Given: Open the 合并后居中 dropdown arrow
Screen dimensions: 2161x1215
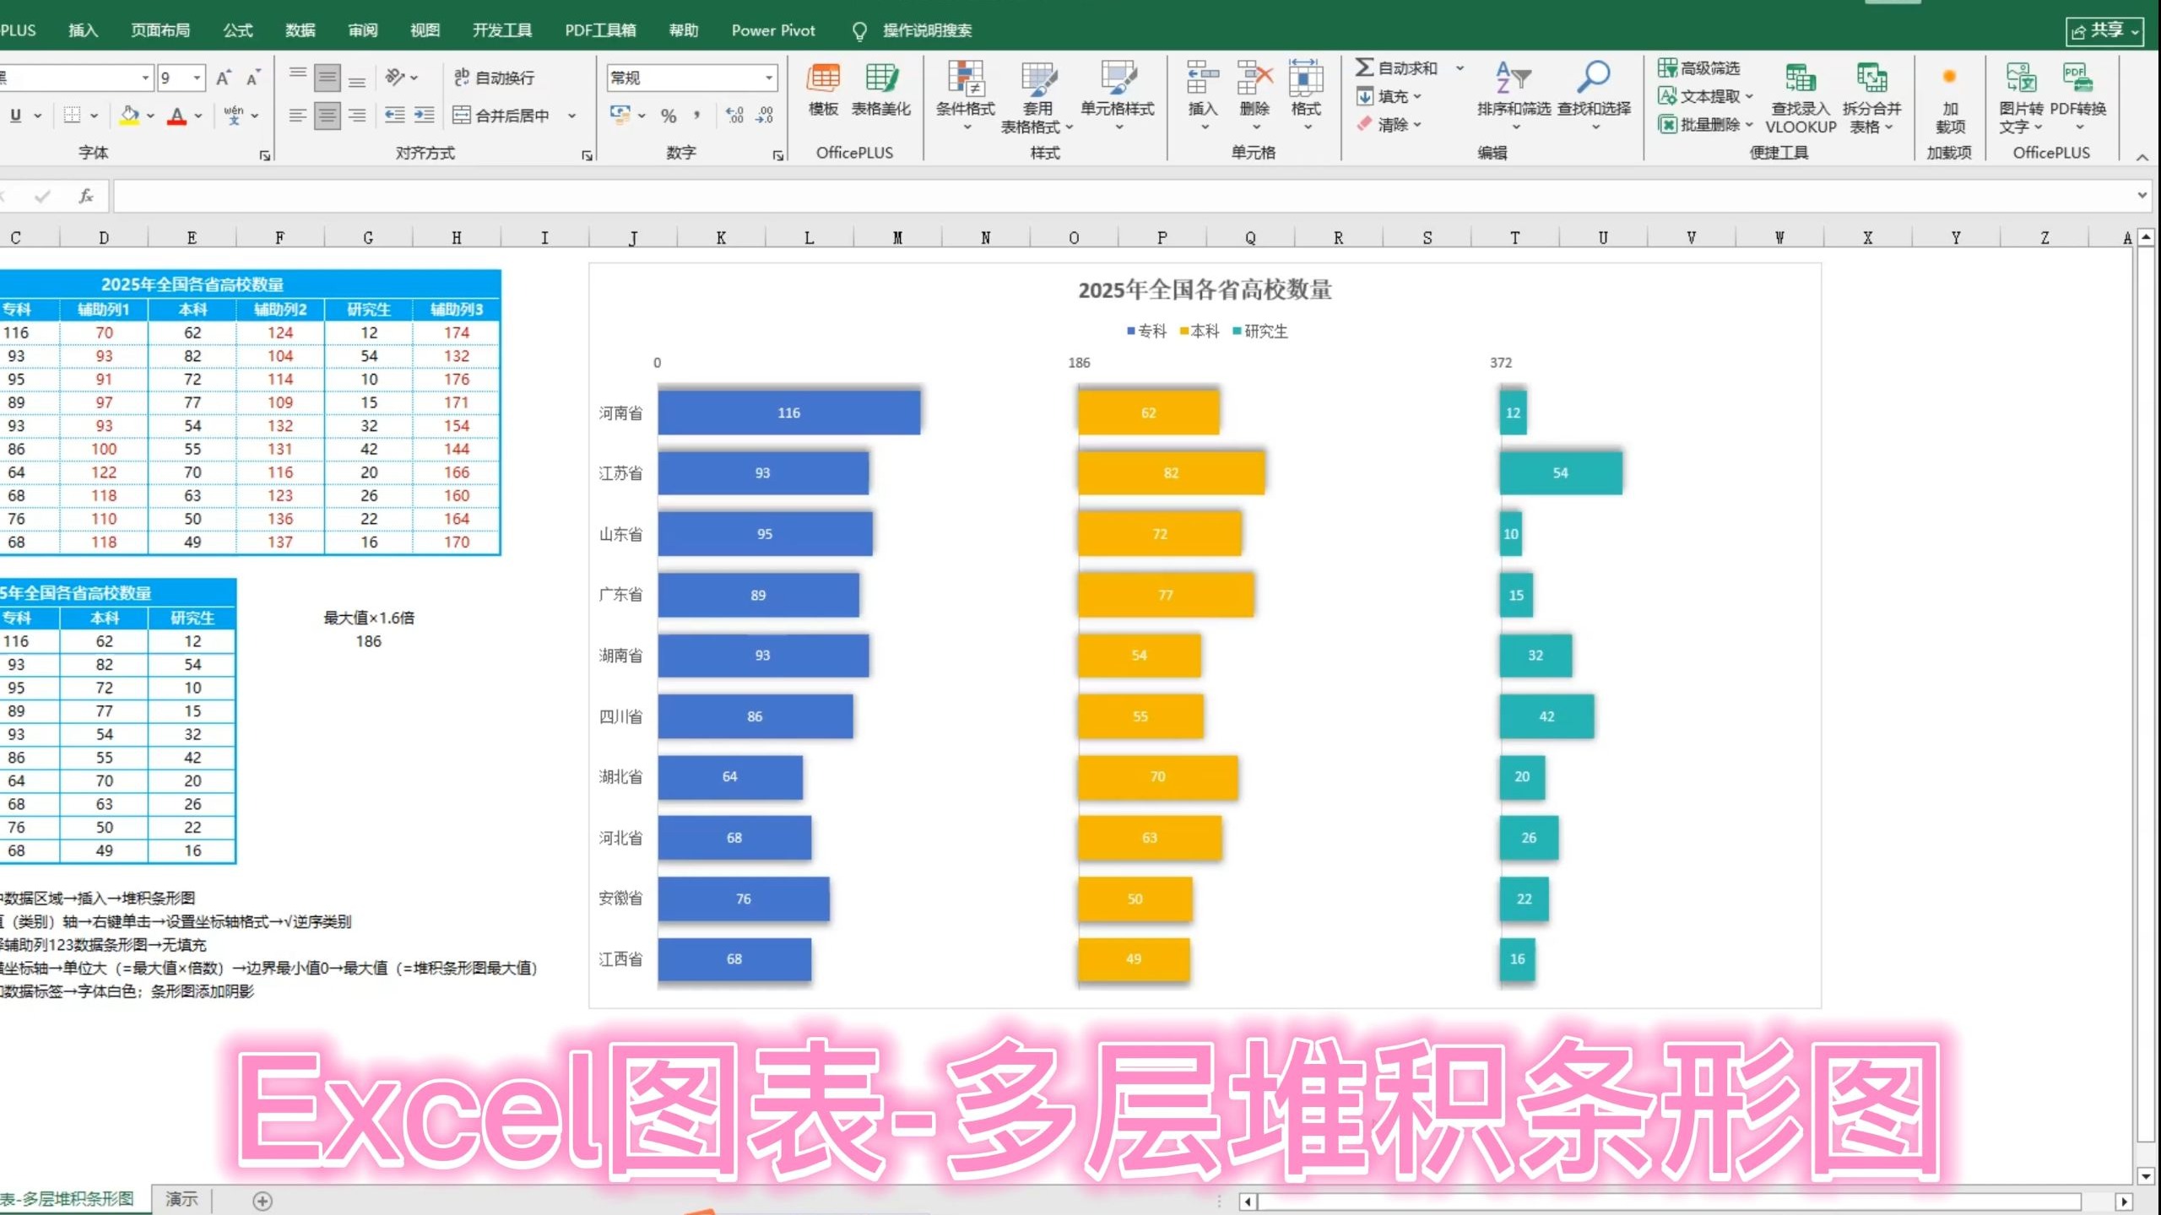Looking at the screenshot, I should coord(573,116).
